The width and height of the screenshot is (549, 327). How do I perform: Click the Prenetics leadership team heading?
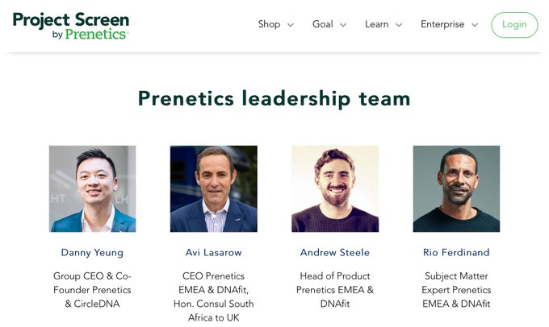274,98
